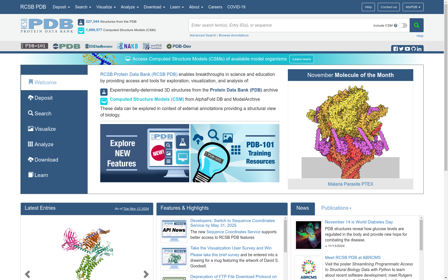This screenshot has width=448, height=280.
Task: Open the PDB-Dev logo link
Action: (179, 46)
